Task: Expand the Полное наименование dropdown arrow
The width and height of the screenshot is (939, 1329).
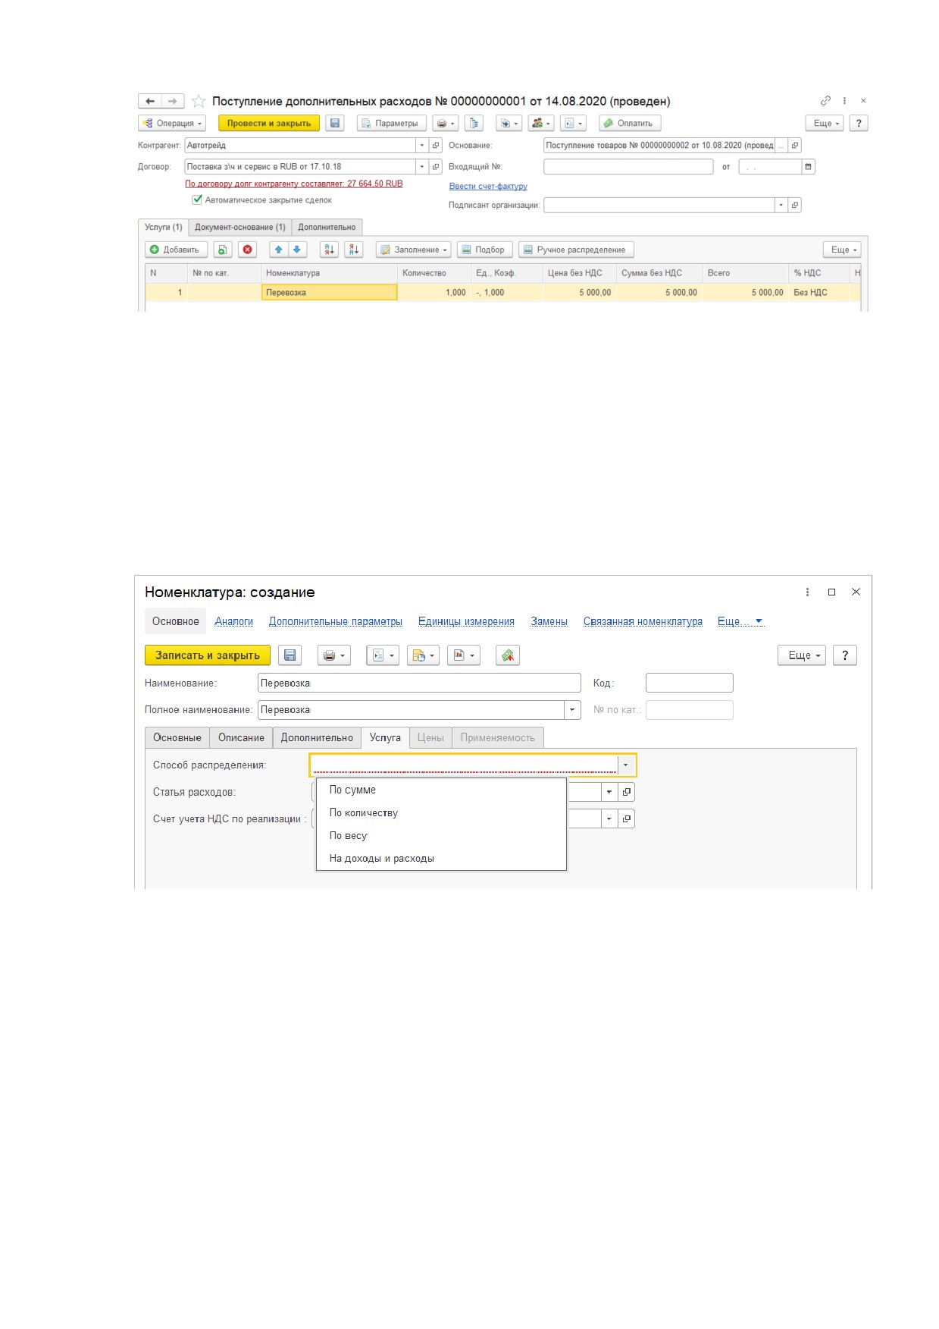Action: (572, 710)
